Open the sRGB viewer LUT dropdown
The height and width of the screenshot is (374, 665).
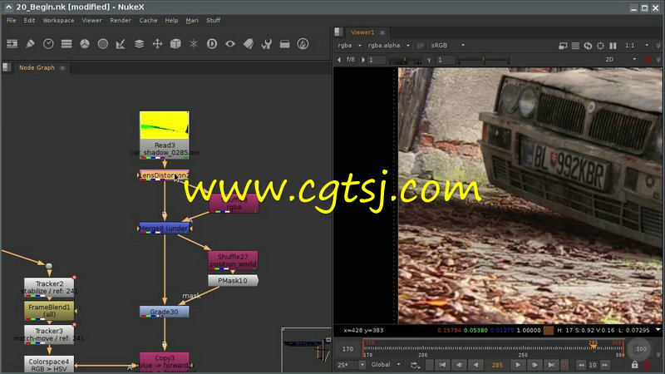pos(447,46)
